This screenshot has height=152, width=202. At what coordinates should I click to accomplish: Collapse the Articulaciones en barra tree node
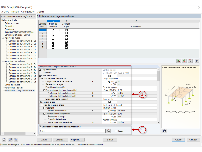[x=3, y=61]
